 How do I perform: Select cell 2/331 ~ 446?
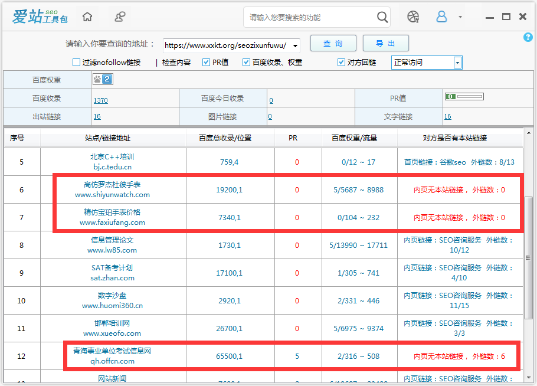(359, 301)
